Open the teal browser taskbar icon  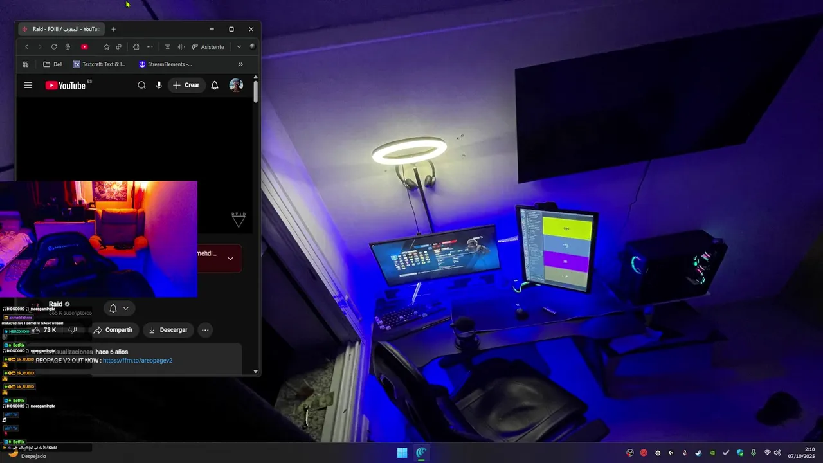pos(422,453)
